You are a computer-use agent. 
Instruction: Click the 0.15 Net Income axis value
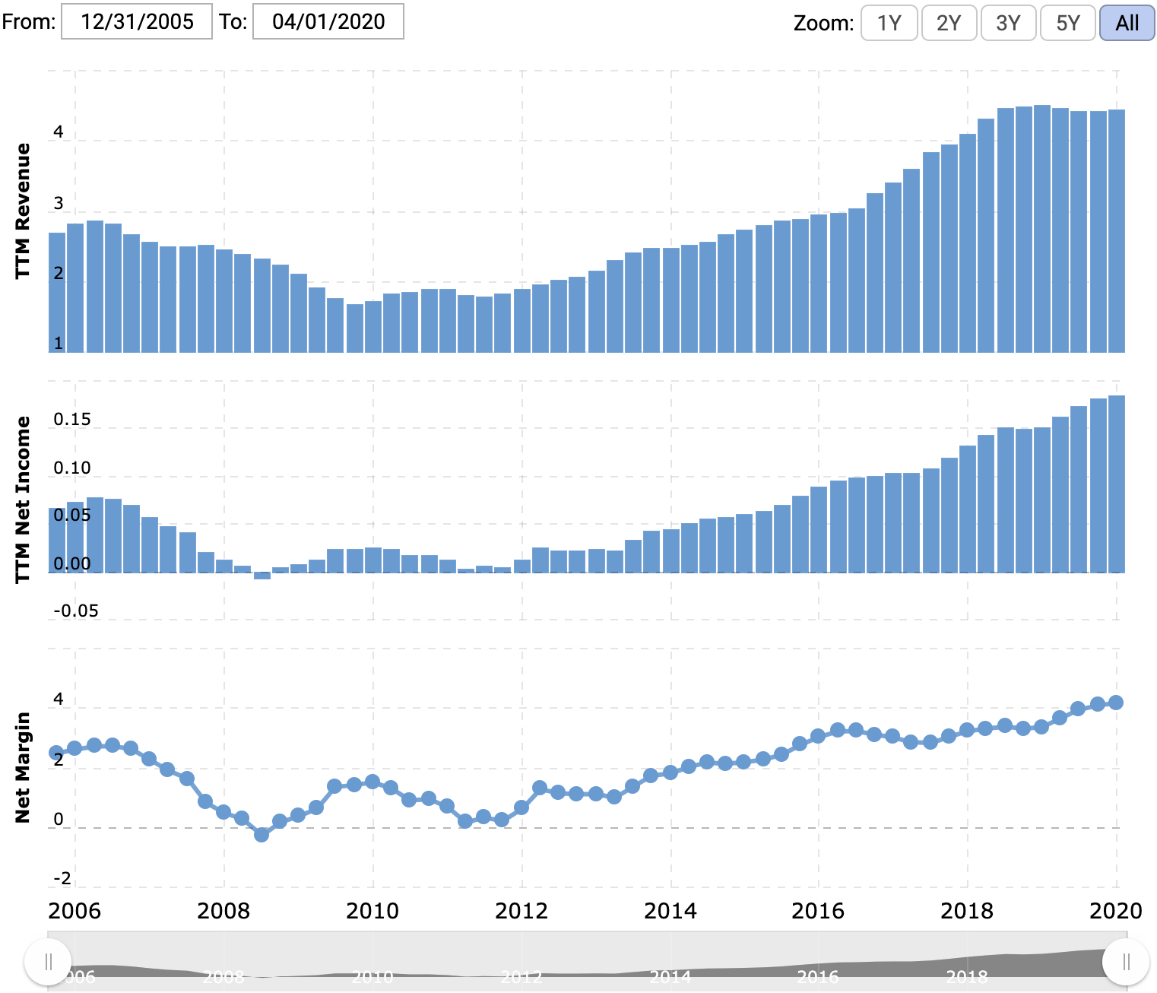72,420
